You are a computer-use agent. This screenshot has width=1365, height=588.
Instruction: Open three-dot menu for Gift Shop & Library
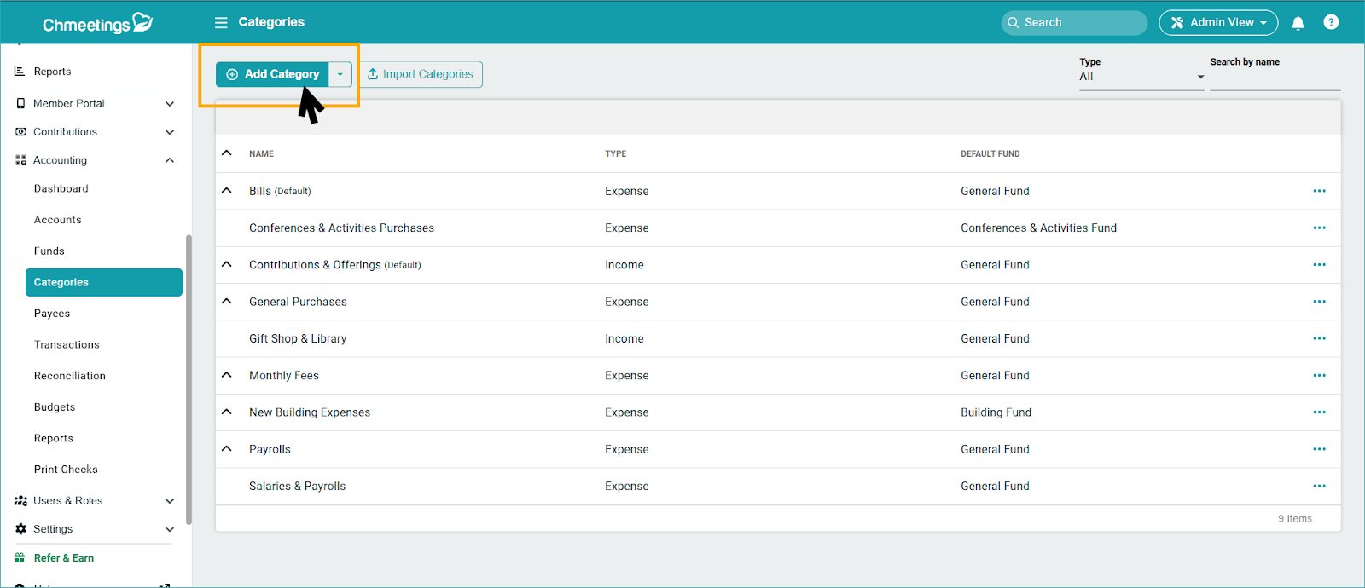point(1319,338)
